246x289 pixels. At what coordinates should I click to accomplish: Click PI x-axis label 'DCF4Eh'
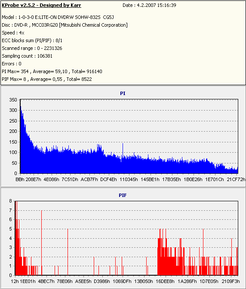pyautogui.click(x=108, y=179)
